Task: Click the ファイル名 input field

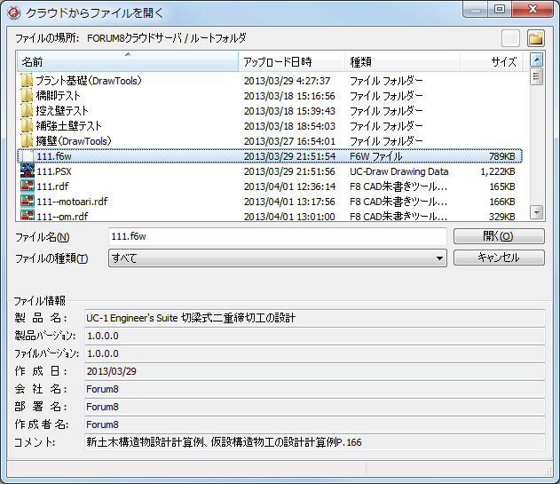Action: 278,236
